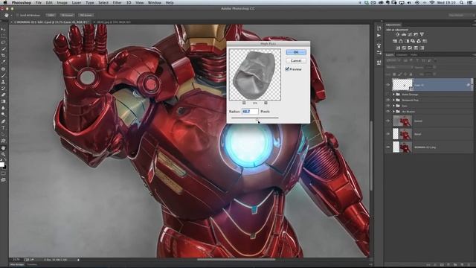Hide the Metal layer
The image size is (476, 268).
pos(388,134)
